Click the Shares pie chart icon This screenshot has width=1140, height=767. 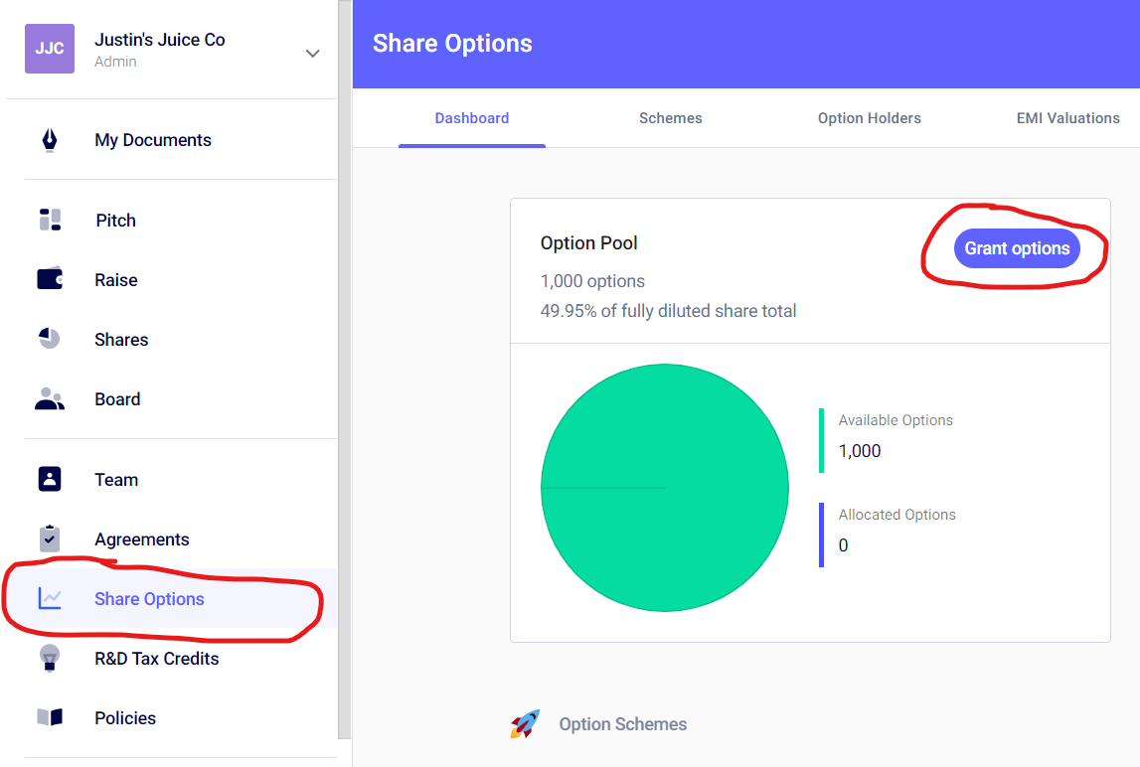[x=50, y=339]
